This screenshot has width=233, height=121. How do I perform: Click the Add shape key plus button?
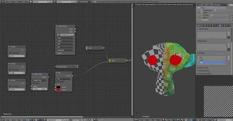[229, 45]
